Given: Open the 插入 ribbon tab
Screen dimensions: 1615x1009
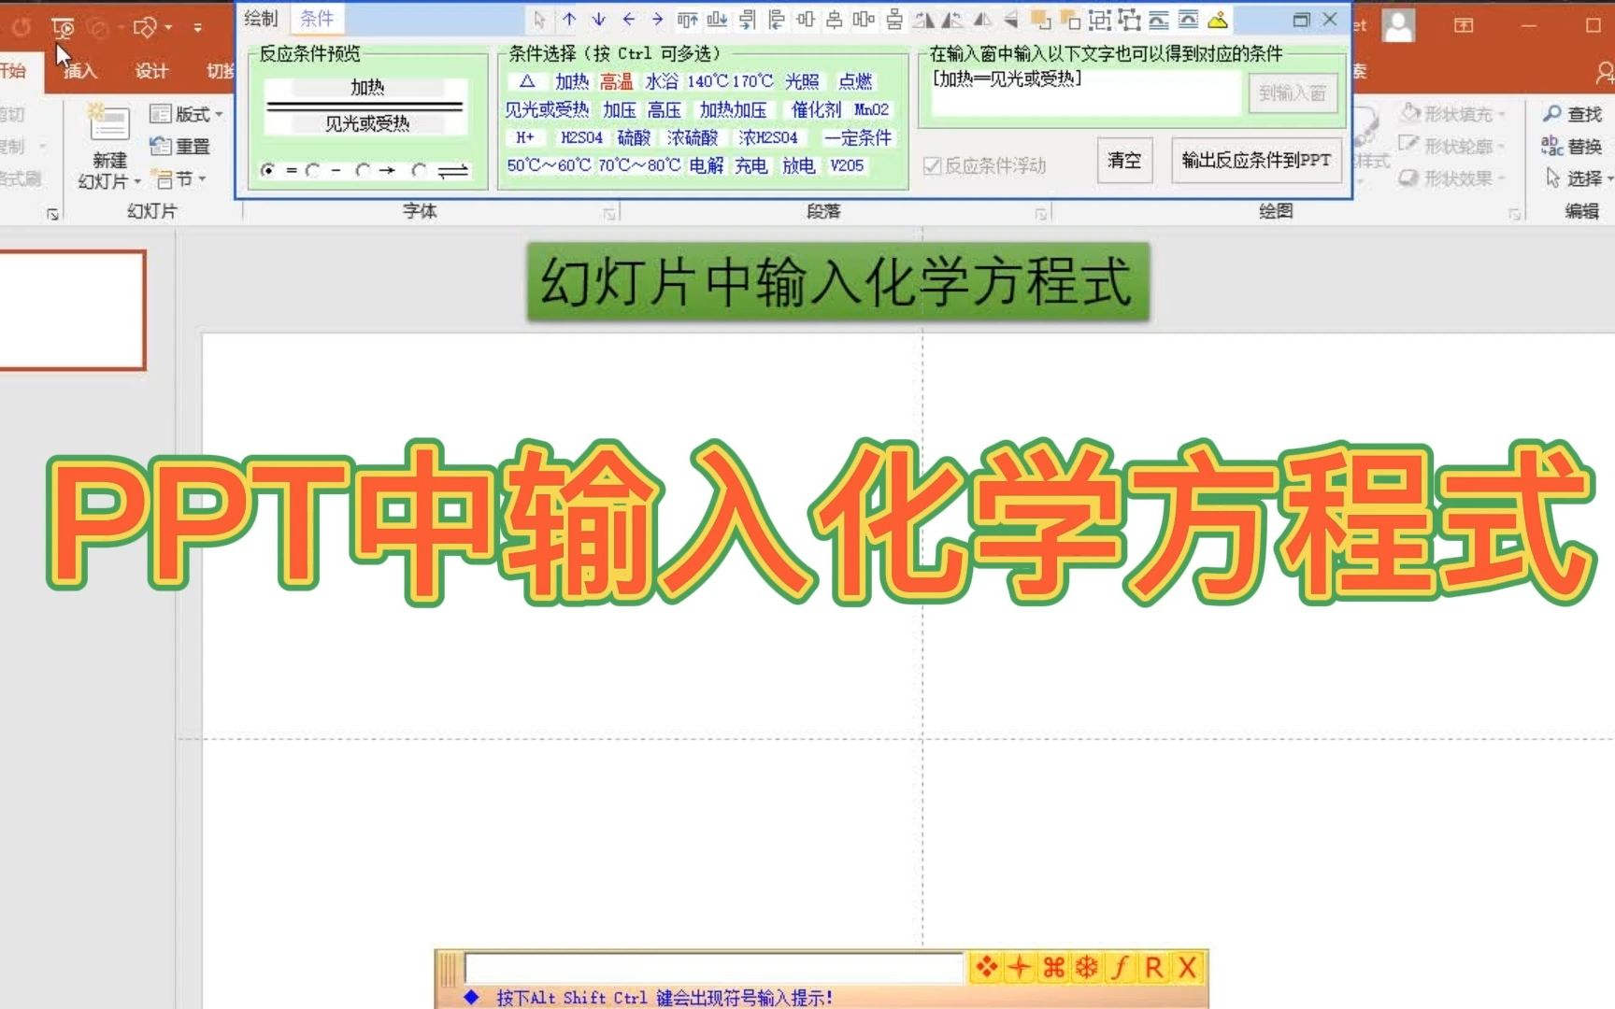Looking at the screenshot, I should tap(79, 70).
